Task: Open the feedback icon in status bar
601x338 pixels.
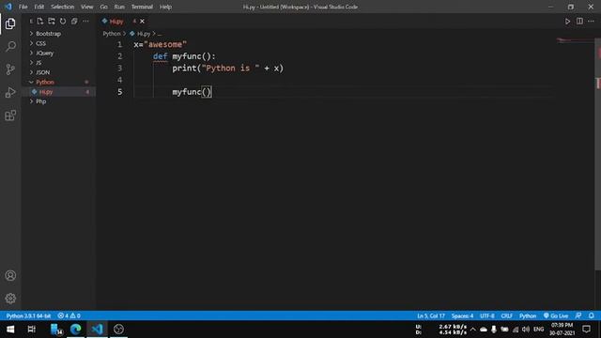Action: tap(578, 315)
